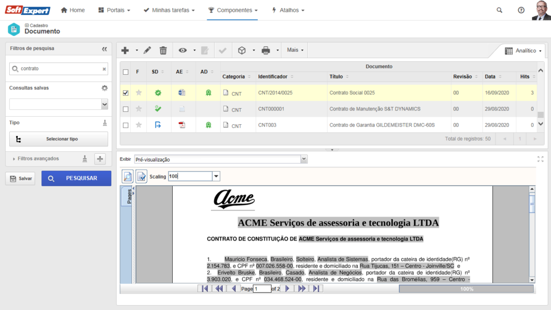Image resolution: width=551 pixels, height=310 pixels.
Task: Open the Exibir Pré-visualização dropdown
Action: pyautogui.click(x=303, y=159)
